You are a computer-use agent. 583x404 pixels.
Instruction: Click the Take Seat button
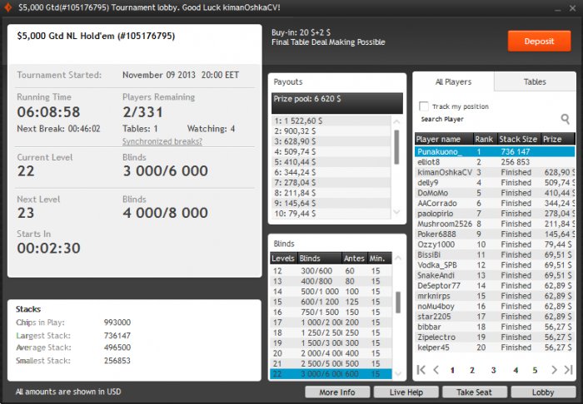(x=475, y=392)
